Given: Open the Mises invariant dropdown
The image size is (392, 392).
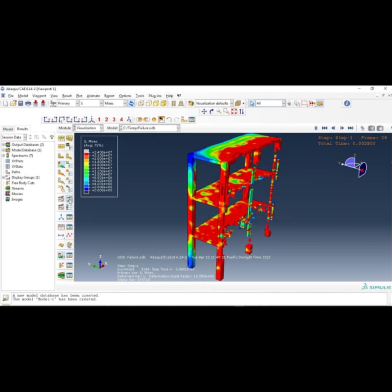Looking at the screenshot, I should coord(115,103).
